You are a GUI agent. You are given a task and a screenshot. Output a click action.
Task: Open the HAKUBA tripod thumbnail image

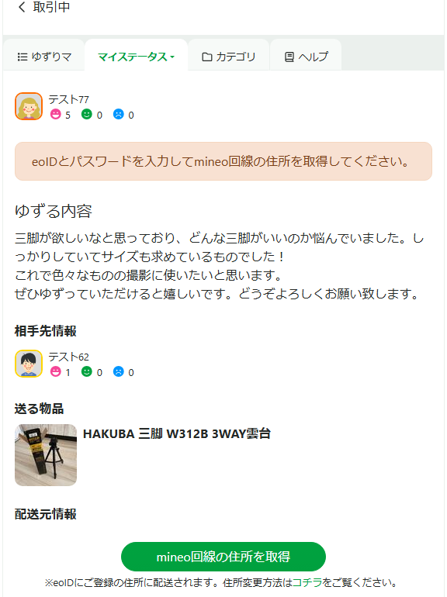coord(46,455)
